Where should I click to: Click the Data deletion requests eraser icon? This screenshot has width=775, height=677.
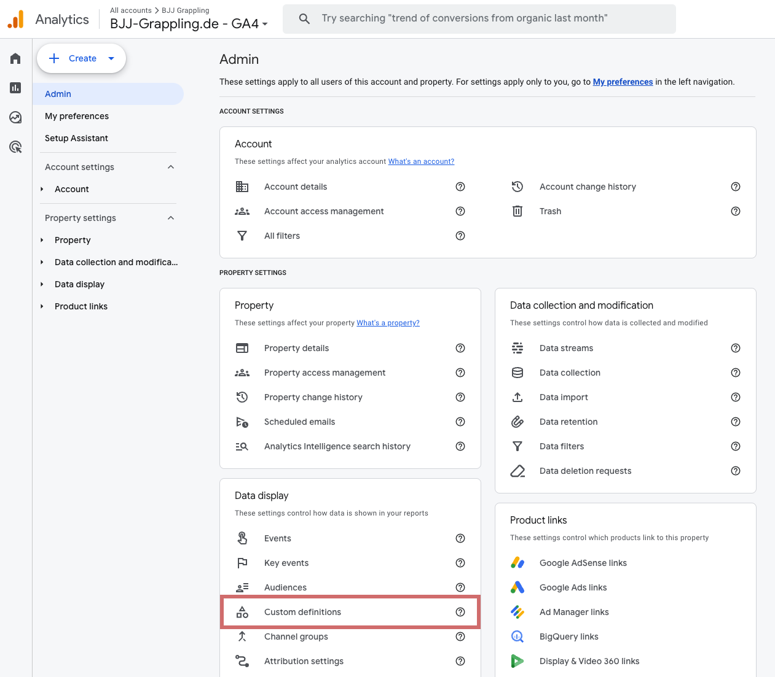point(517,471)
